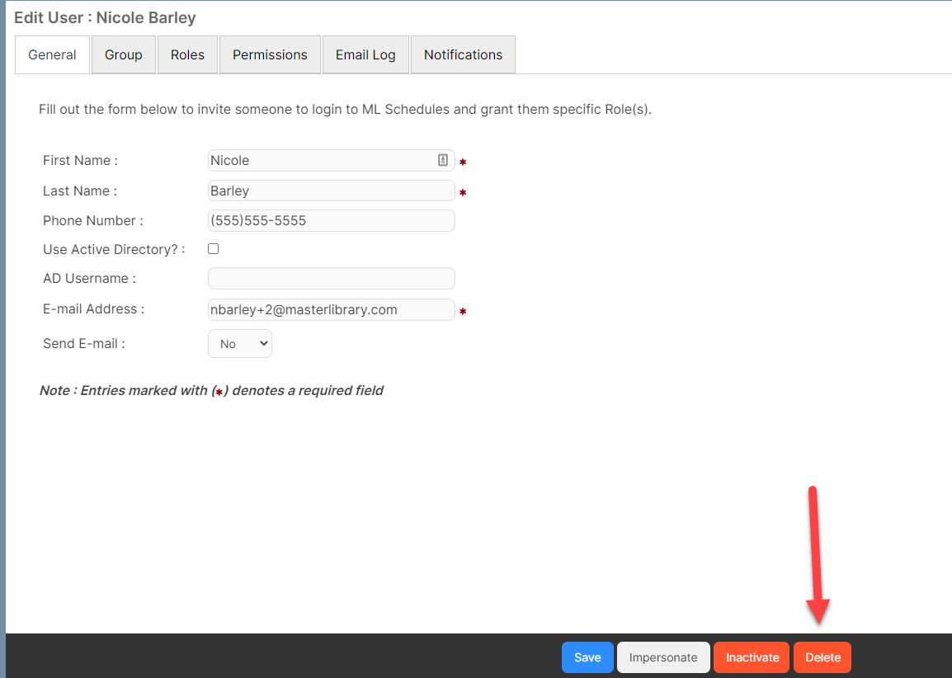Switch to the General tab
Image resolution: width=952 pixels, height=678 pixels.
tap(52, 54)
